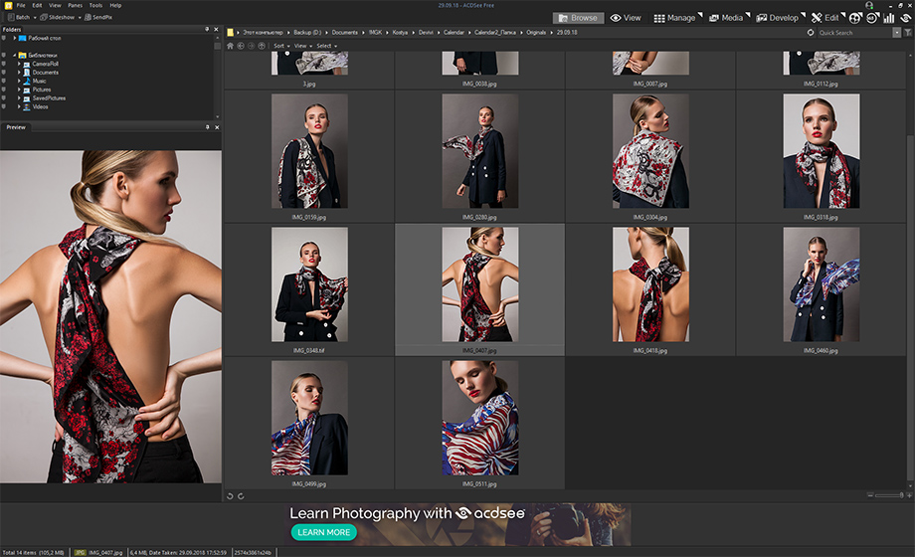
Task: Switch to View mode with eye icon
Action: pyautogui.click(x=626, y=18)
